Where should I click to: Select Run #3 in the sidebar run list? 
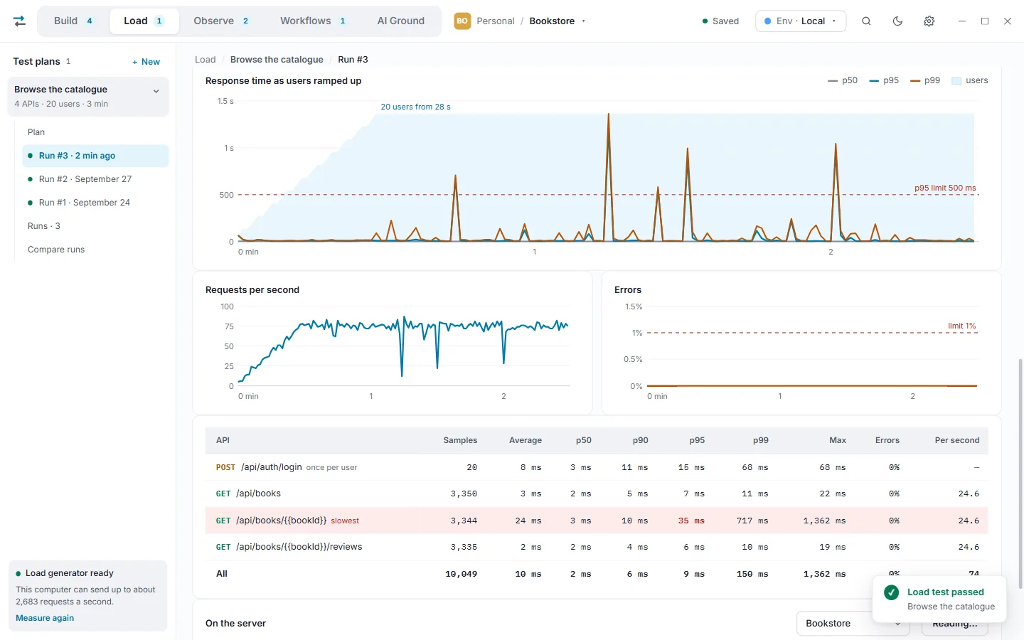coord(95,156)
